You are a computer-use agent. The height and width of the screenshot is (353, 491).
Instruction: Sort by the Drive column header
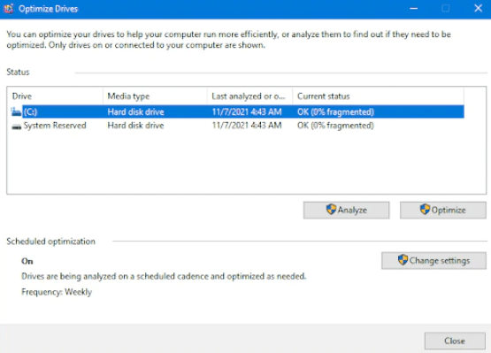tap(56, 96)
